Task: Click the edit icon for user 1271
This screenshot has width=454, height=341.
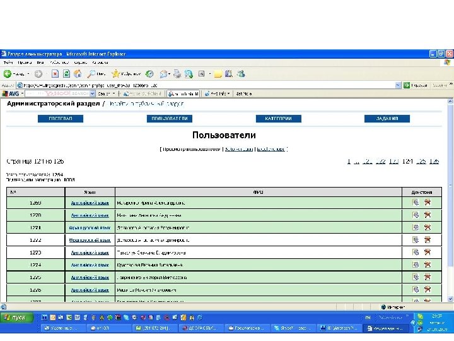Action: [x=416, y=227]
